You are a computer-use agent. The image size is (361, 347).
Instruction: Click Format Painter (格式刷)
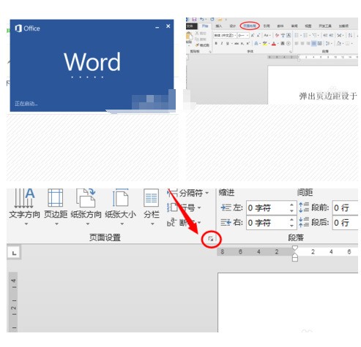tap(202, 45)
